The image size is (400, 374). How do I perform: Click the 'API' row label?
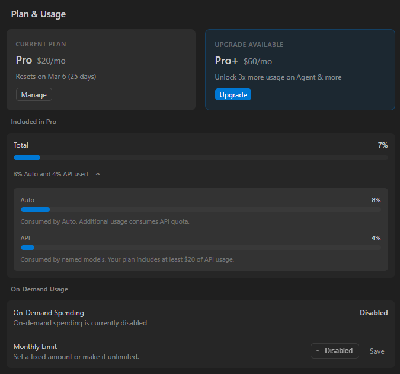tap(25, 238)
